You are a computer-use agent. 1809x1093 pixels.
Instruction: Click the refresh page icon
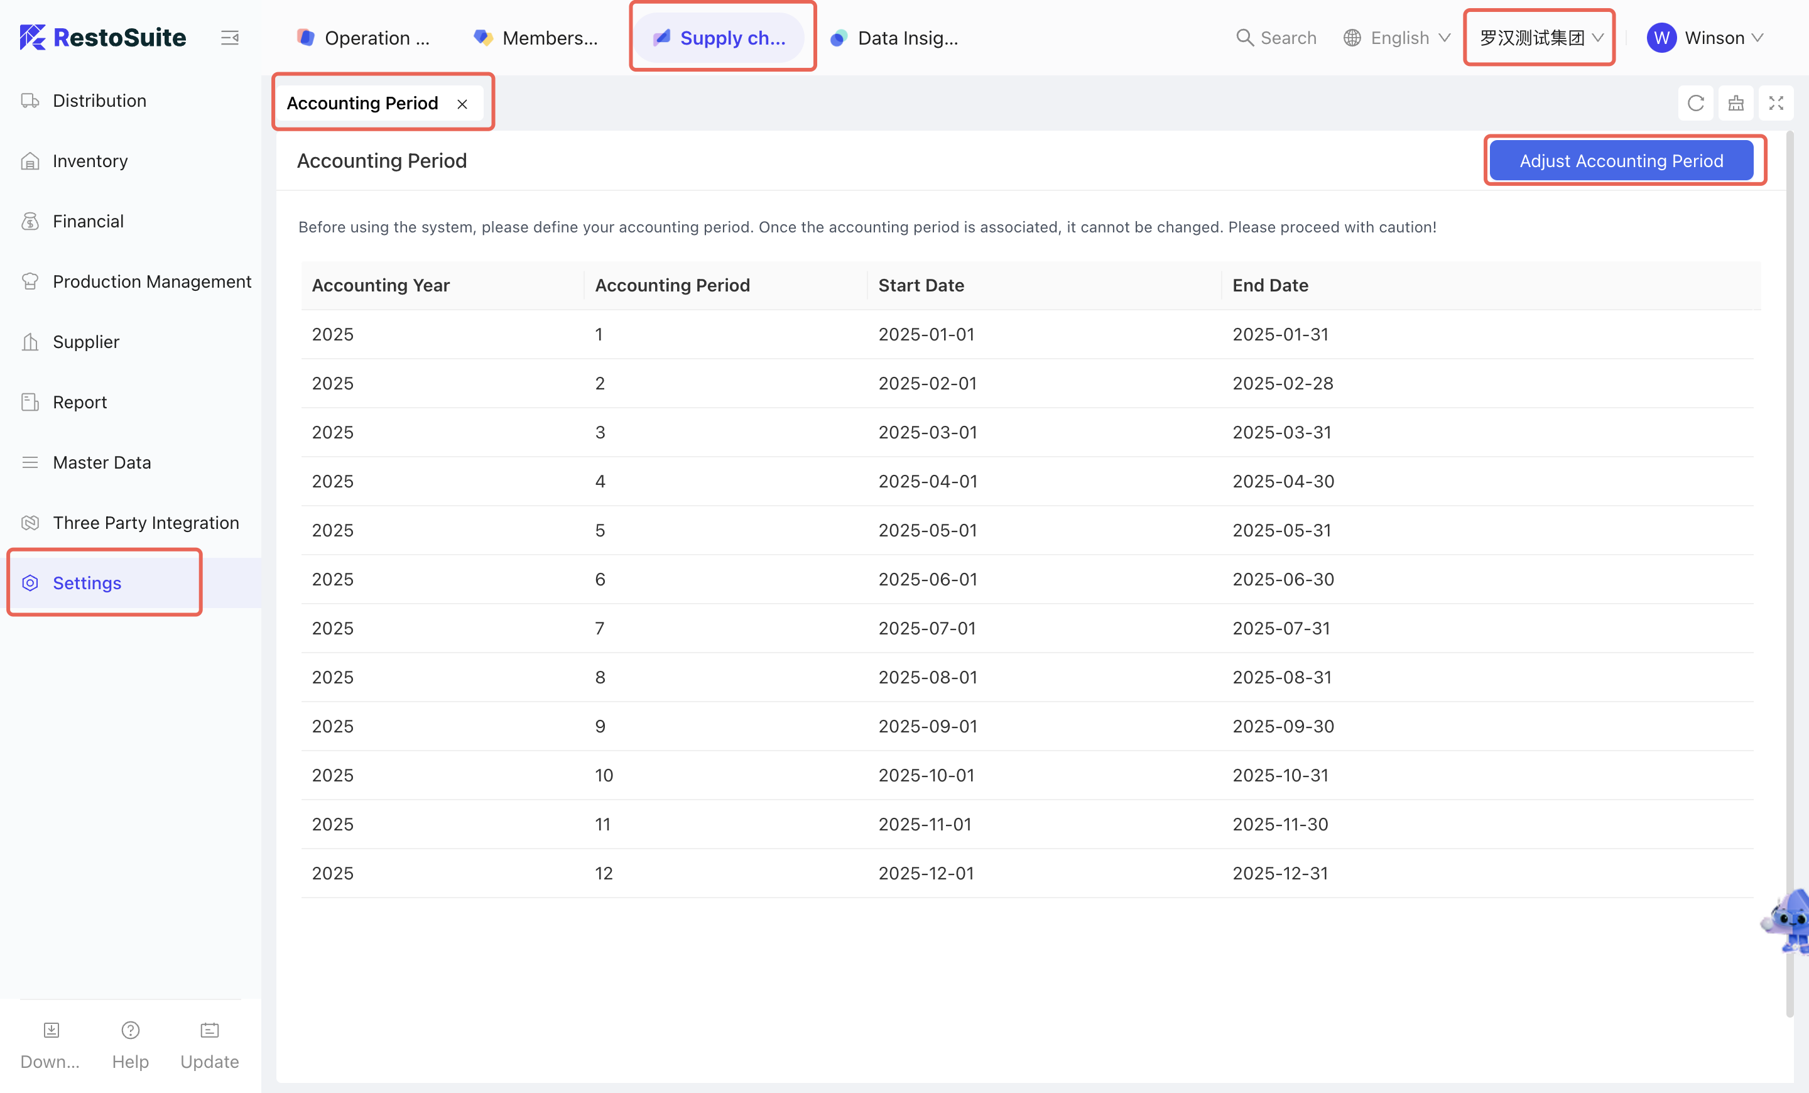1695,104
